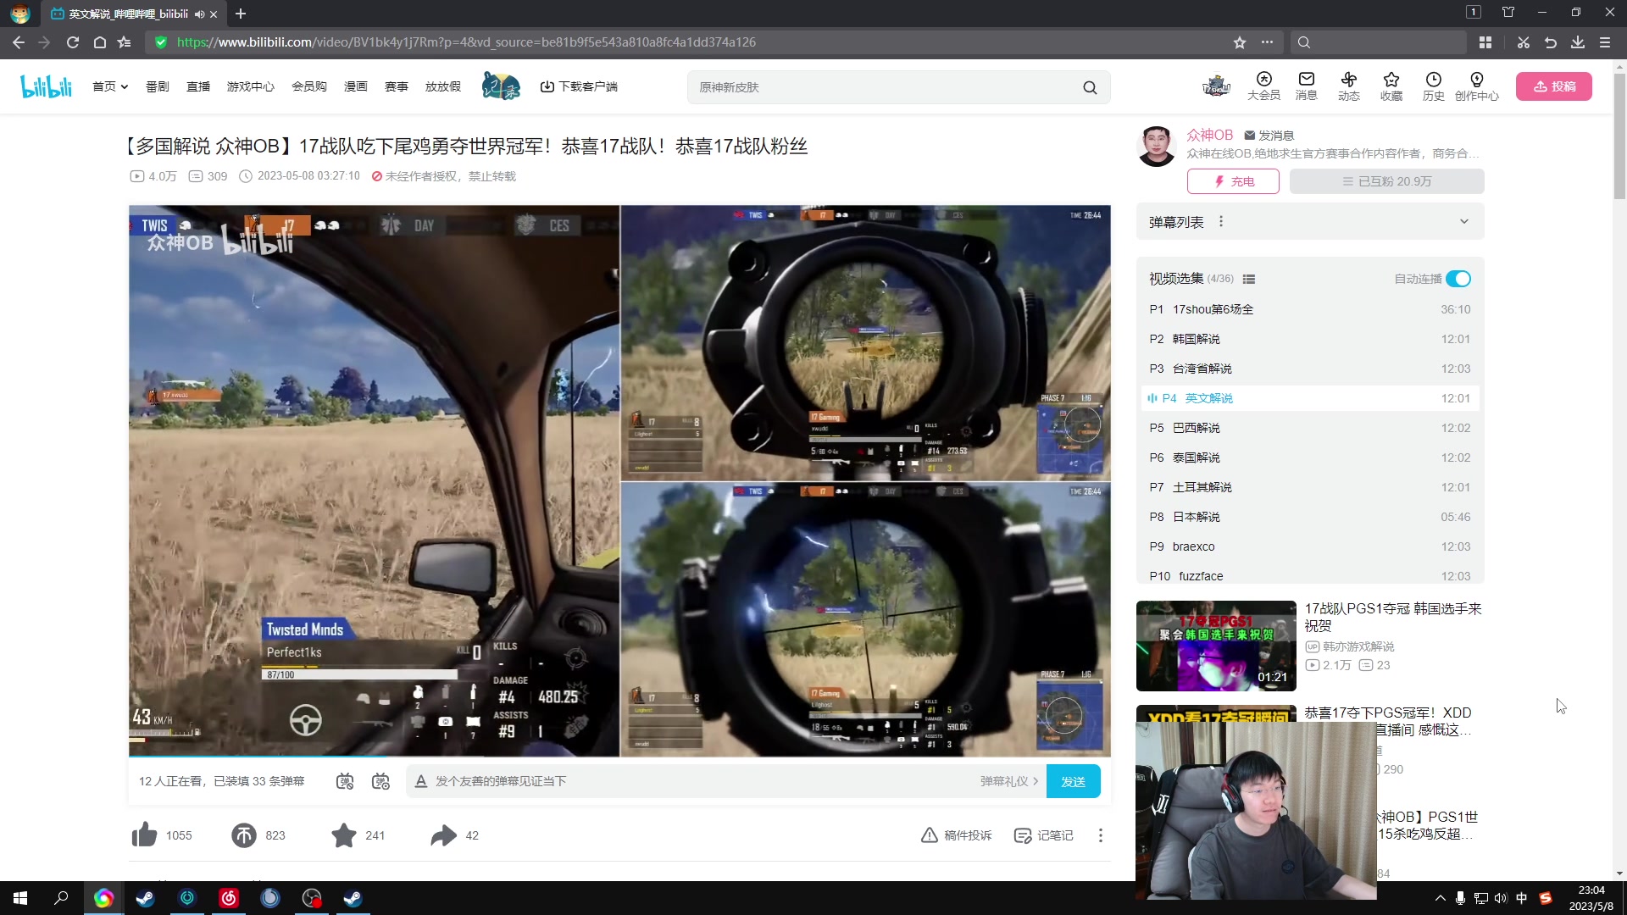Open the 弹幕列表 three-dot options

click(x=1221, y=222)
